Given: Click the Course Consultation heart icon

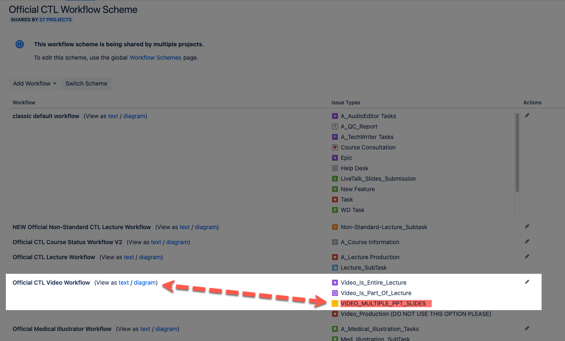Looking at the screenshot, I should pyautogui.click(x=335, y=147).
